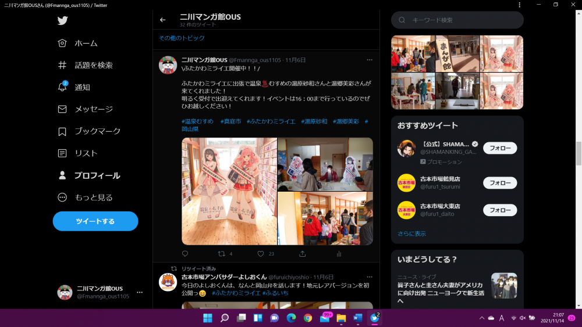Click 古本市場アンバサダーよしおくん avatar

tap(168, 282)
